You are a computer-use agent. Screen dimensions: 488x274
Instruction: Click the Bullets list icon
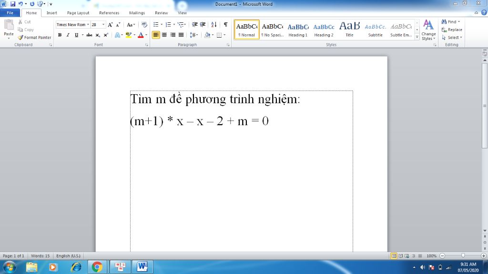[x=156, y=25]
